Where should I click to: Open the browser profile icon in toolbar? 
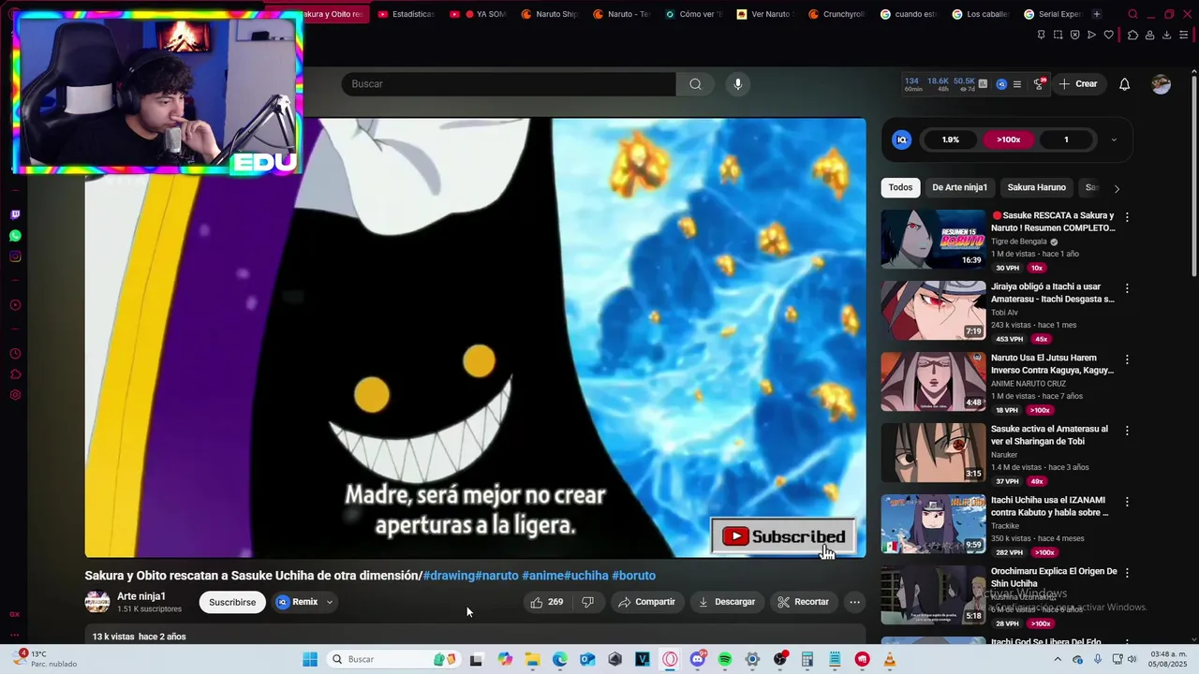point(1149,35)
